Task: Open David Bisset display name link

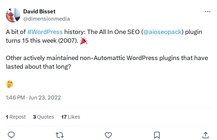Action: pos(39,12)
